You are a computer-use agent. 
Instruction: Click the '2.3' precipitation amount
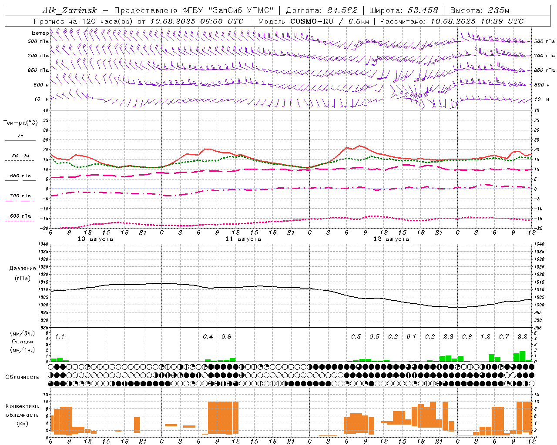448,337
